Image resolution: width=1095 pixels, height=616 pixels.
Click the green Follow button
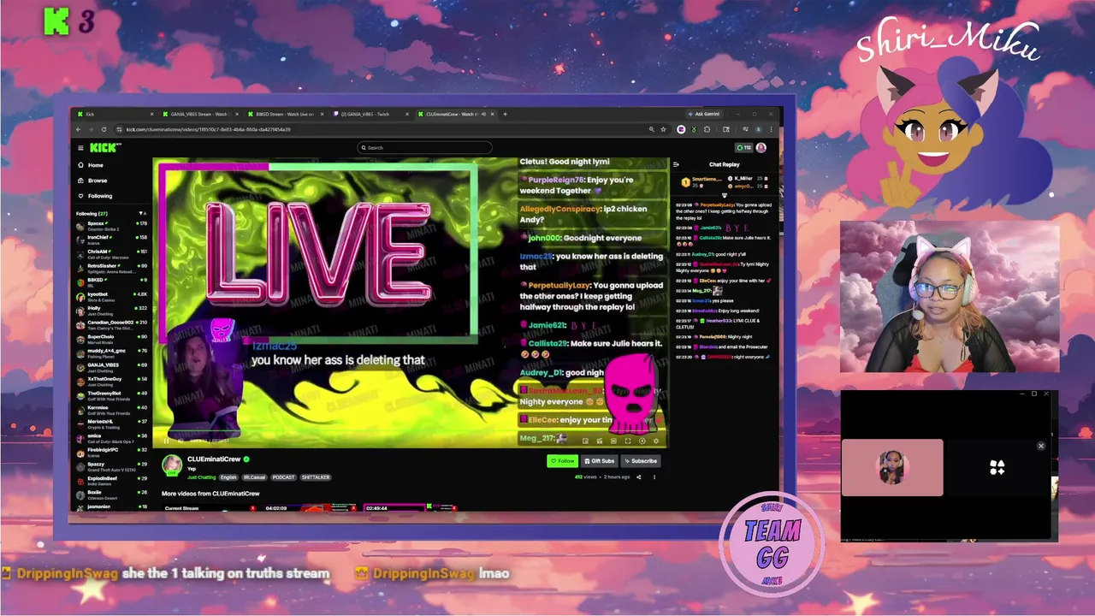562,461
